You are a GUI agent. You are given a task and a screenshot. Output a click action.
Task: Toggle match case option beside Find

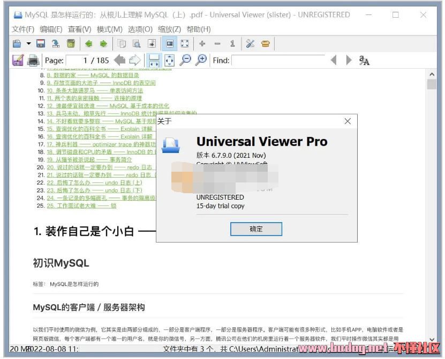[x=364, y=60]
